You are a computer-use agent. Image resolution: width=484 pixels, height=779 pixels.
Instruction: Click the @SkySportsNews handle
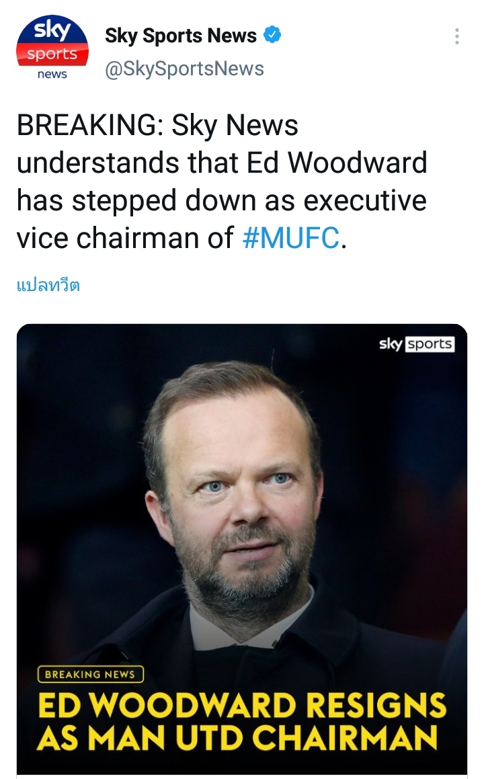point(184,69)
